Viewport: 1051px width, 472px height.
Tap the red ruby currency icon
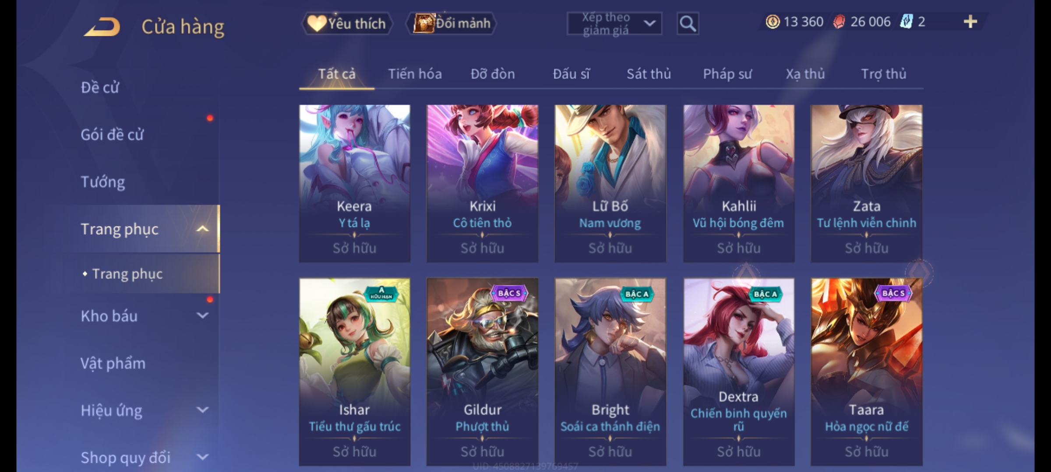839,21
